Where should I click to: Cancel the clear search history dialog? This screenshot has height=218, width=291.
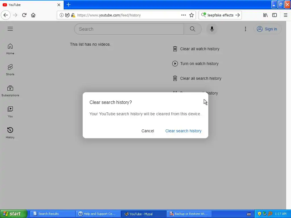pyautogui.click(x=148, y=131)
